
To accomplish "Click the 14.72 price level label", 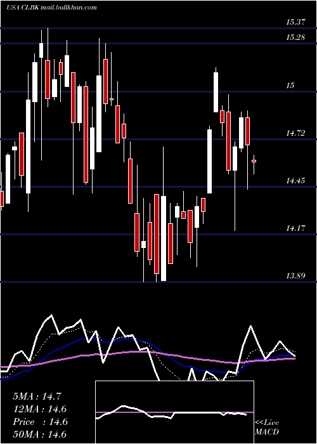I will pos(295,133).
